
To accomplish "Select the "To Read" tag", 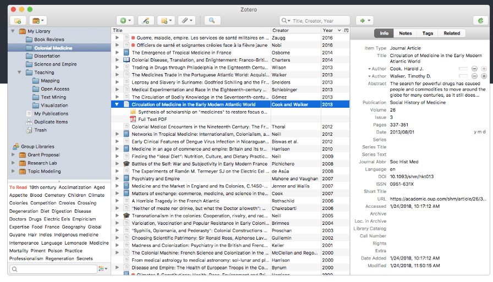I will 18,187.
